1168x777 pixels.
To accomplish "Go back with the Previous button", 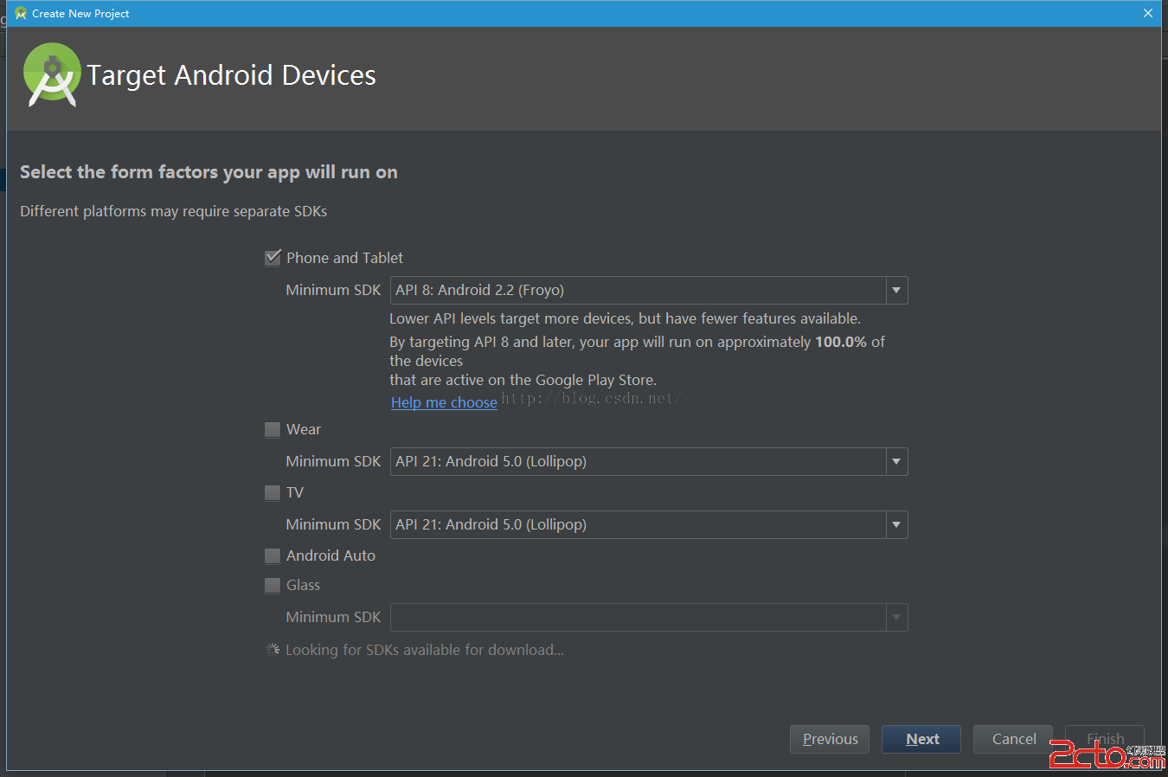I will point(829,739).
